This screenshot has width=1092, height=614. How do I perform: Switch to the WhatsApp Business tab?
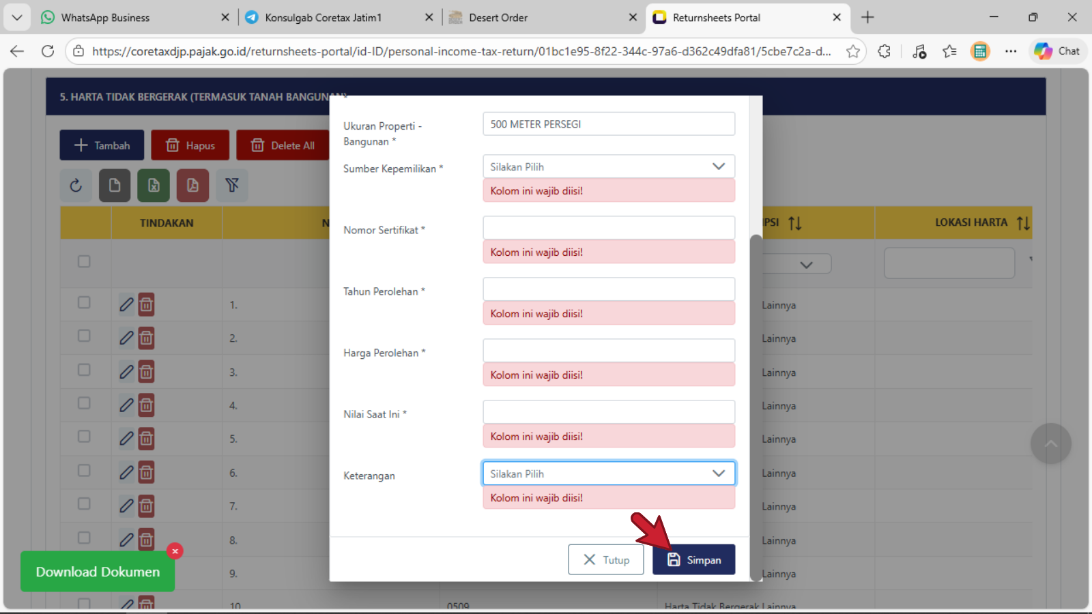[x=105, y=18]
